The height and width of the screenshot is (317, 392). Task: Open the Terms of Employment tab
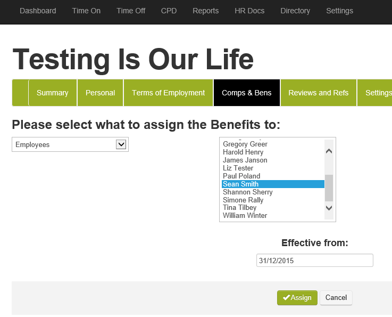[168, 93]
